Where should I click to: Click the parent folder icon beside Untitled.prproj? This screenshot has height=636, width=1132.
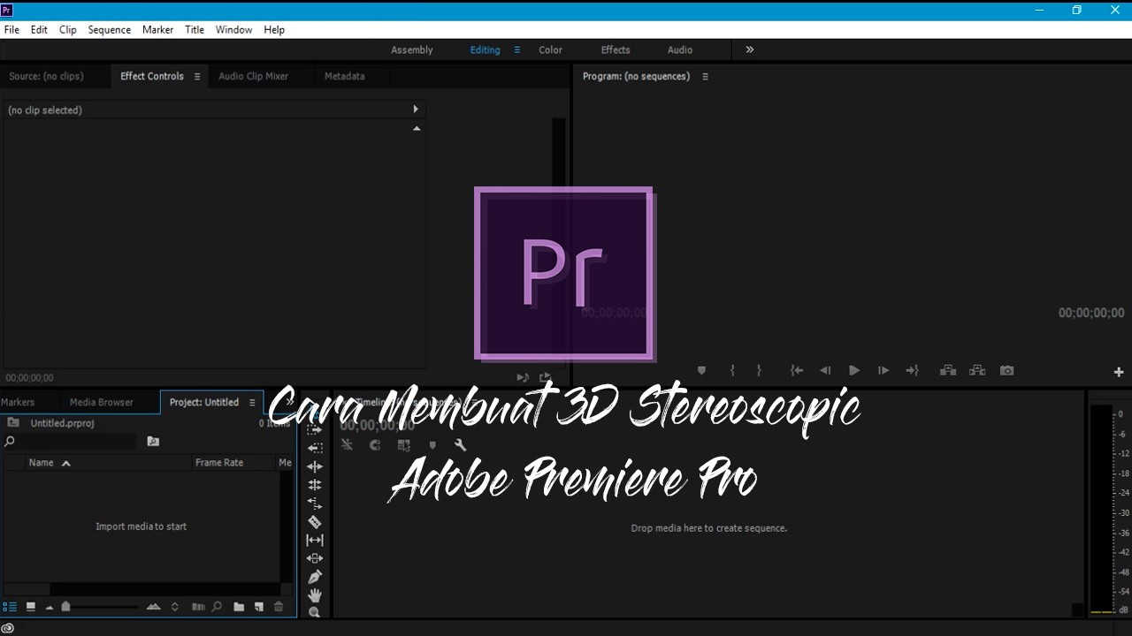[x=13, y=423]
